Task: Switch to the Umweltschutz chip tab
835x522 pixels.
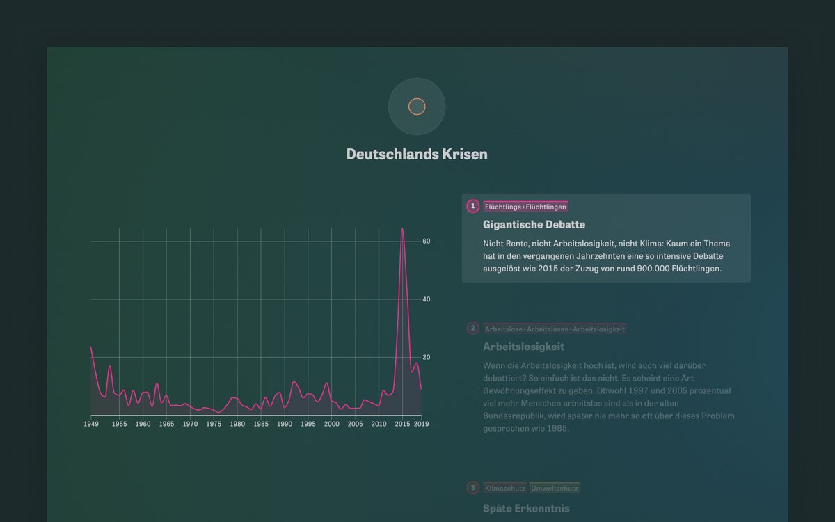Action: [555, 488]
